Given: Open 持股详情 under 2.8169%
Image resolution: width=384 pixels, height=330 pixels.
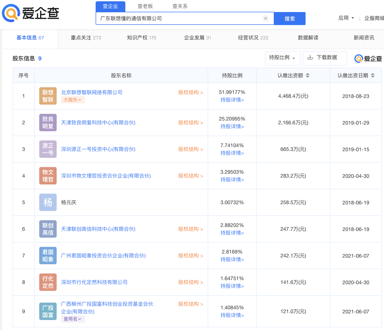Looking at the screenshot, I should (x=232, y=259).
